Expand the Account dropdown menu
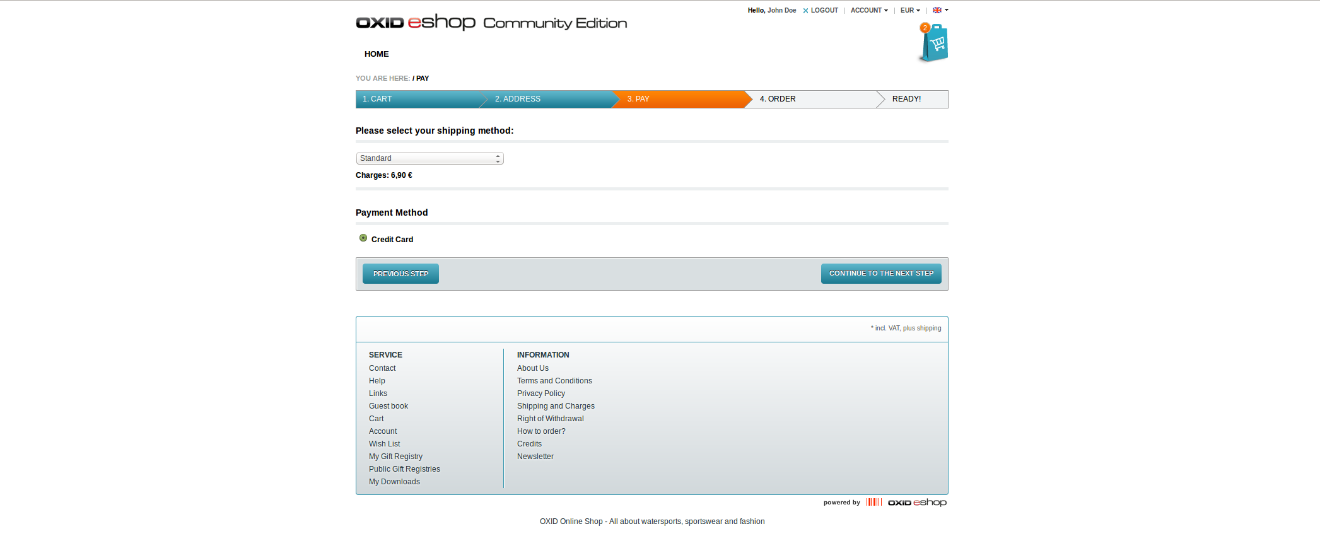 point(868,10)
